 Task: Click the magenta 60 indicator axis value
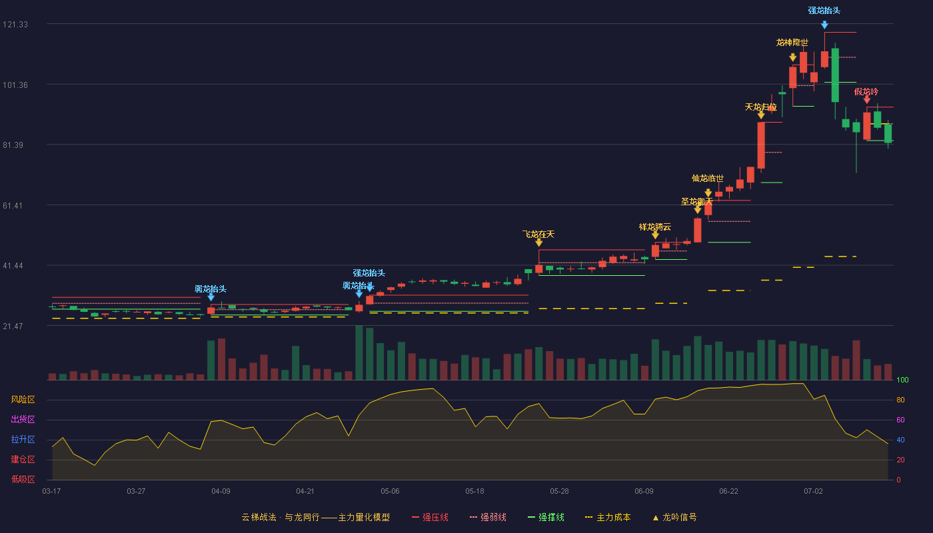(x=900, y=420)
